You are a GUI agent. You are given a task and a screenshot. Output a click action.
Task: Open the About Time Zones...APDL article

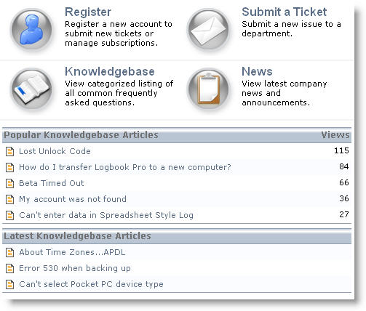pyautogui.click(x=72, y=252)
